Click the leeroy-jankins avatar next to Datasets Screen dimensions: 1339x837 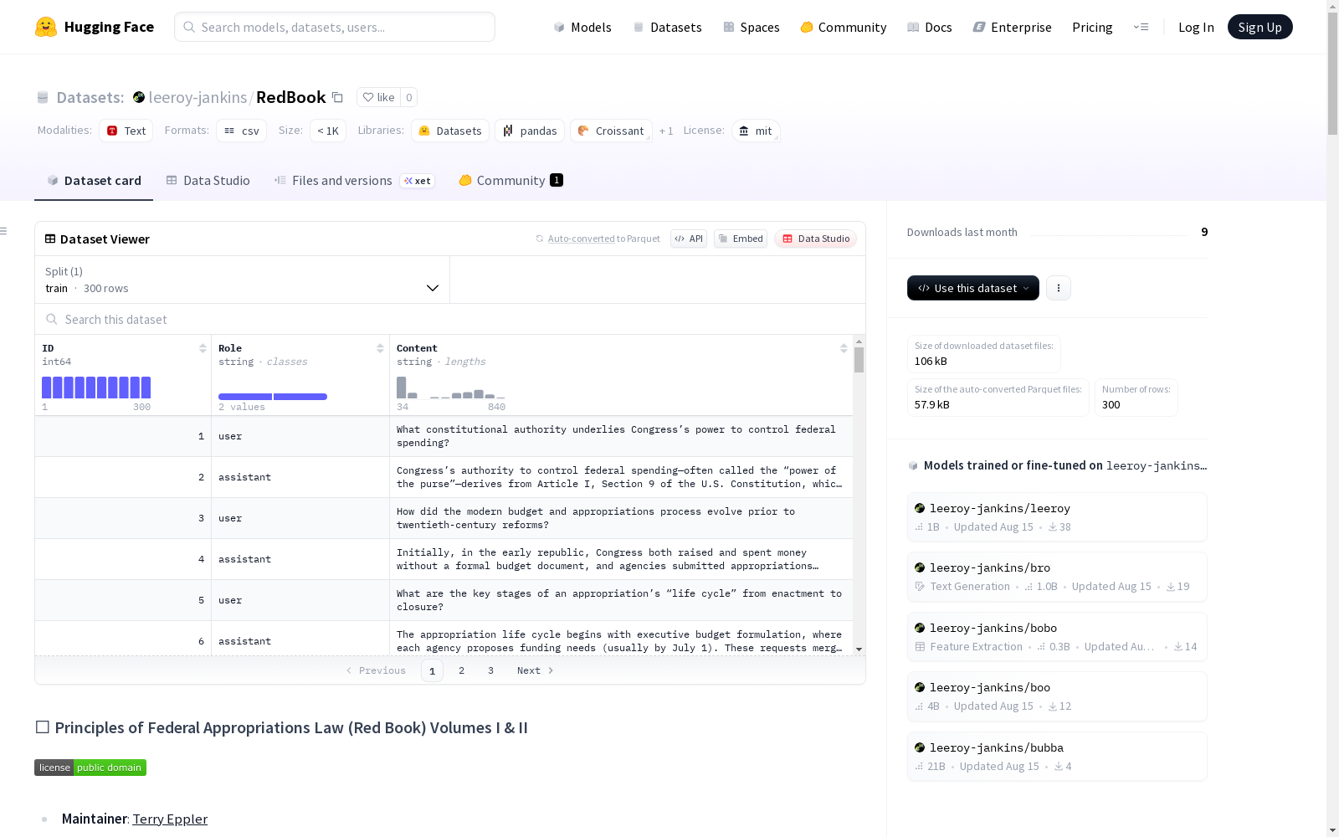pos(139,97)
